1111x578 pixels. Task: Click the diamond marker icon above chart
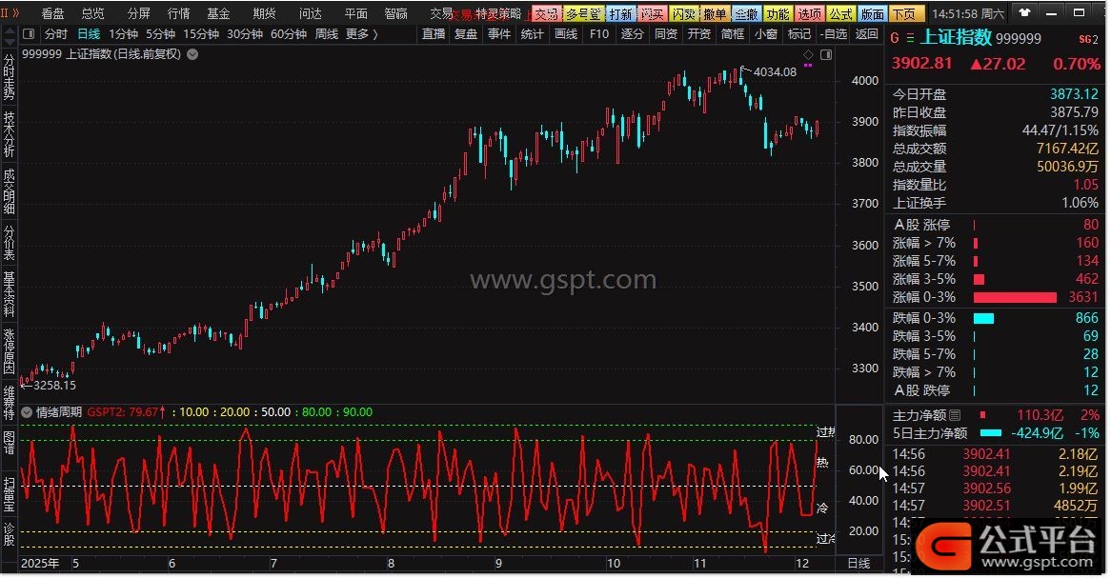808,54
